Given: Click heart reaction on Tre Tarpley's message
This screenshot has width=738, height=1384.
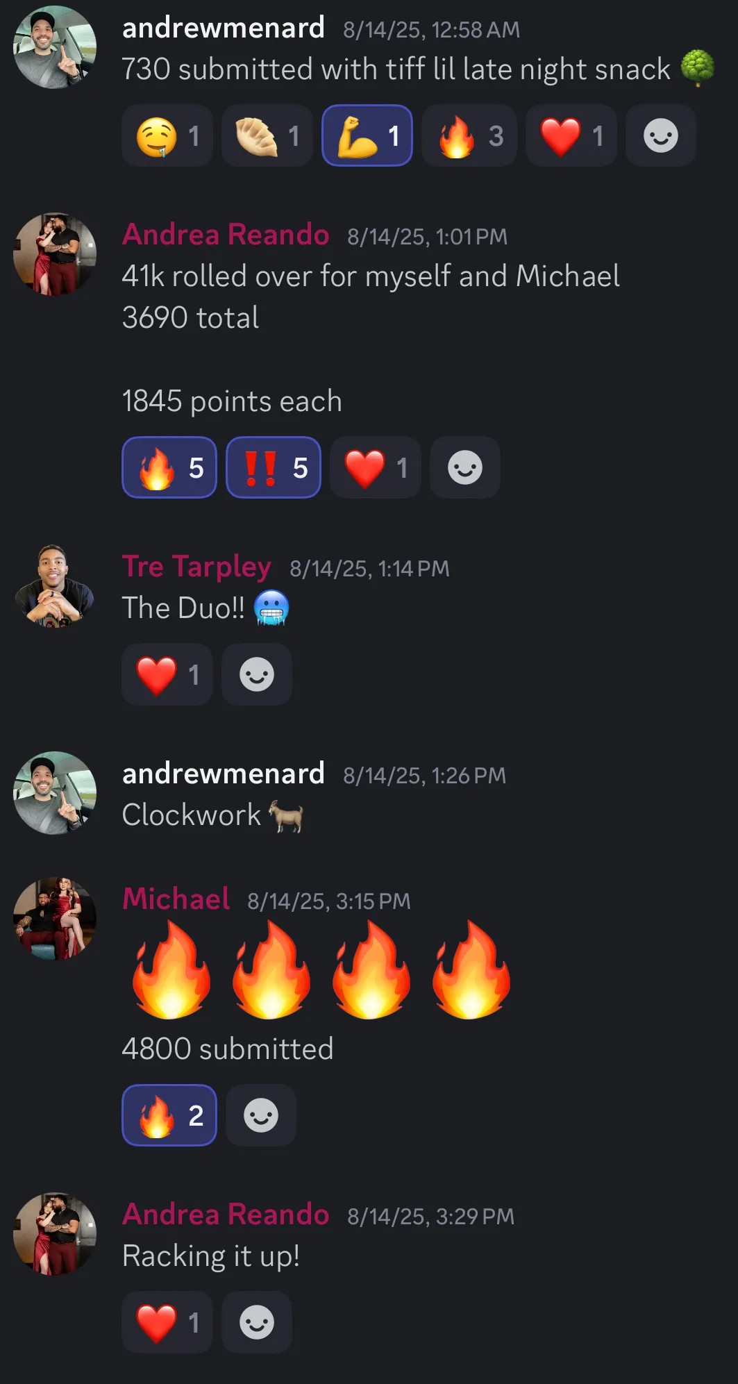Looking at the screenshot, I should (167, 674).
